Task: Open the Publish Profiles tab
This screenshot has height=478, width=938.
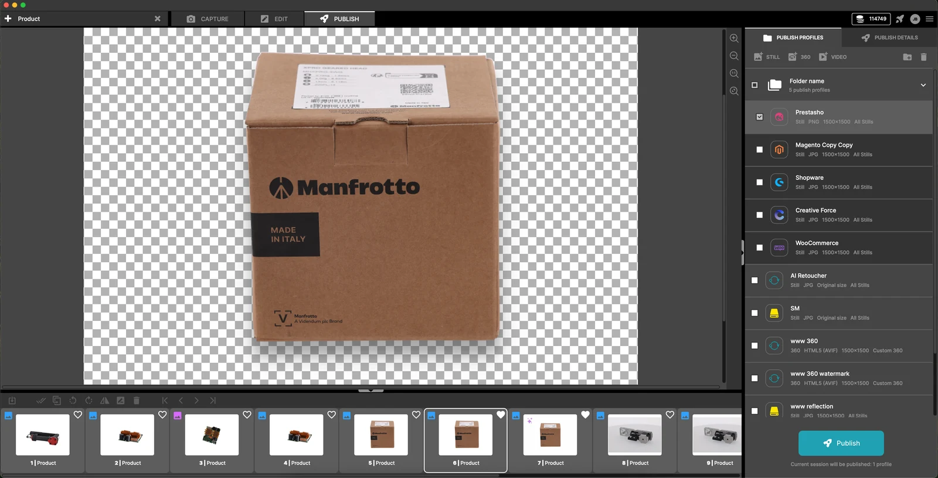Action: pos(793,38)
